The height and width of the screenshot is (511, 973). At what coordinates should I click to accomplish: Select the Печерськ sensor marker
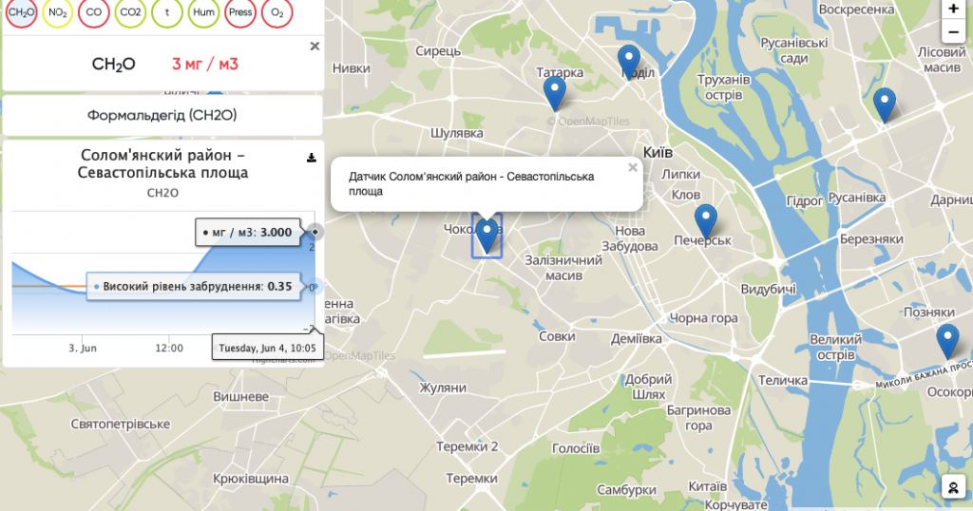pyautogui.click(x=705, y=219)
